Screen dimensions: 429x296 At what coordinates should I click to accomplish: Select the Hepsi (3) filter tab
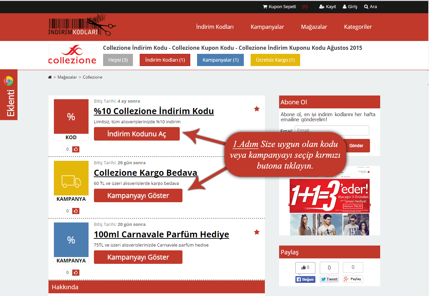tap(118, 60)
